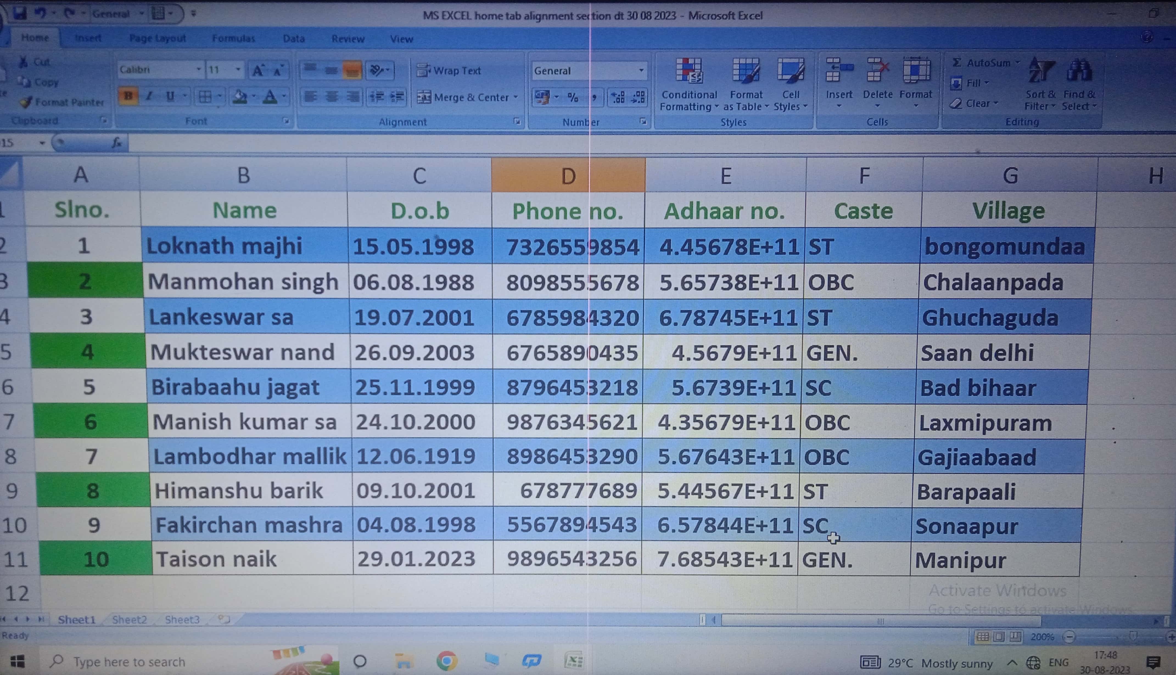The height and width of the screenshot is (675, 1176).
Task: Click the Increase Font Size icon
Action: [x=258, y=71]
